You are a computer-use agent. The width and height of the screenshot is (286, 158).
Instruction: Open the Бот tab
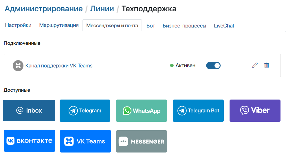tap(151, 26)
